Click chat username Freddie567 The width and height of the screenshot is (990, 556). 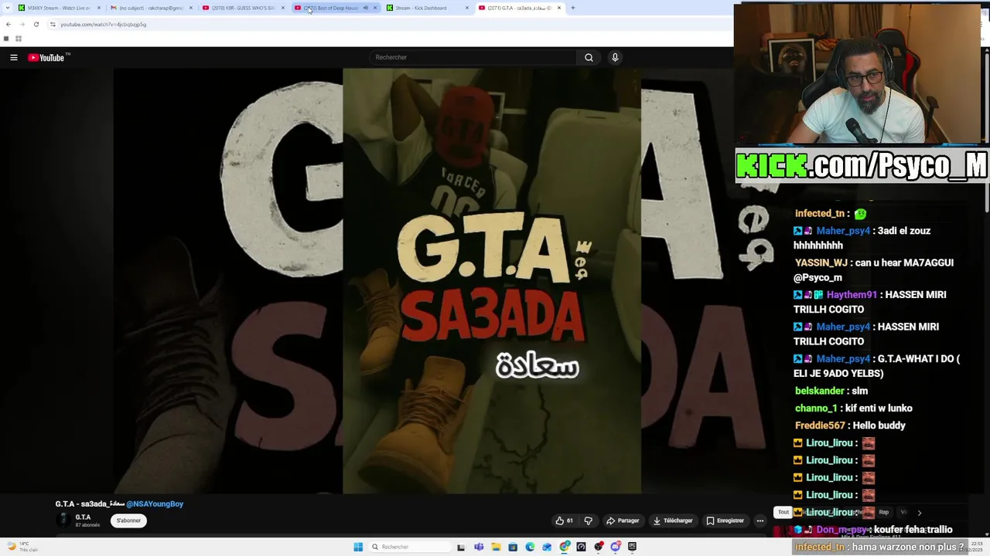(x=820, y=425)
